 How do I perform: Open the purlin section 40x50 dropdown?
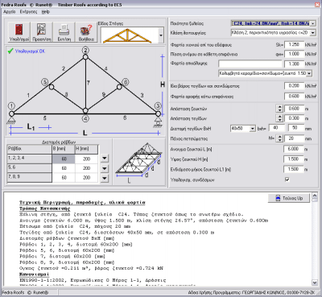(252, 129)
